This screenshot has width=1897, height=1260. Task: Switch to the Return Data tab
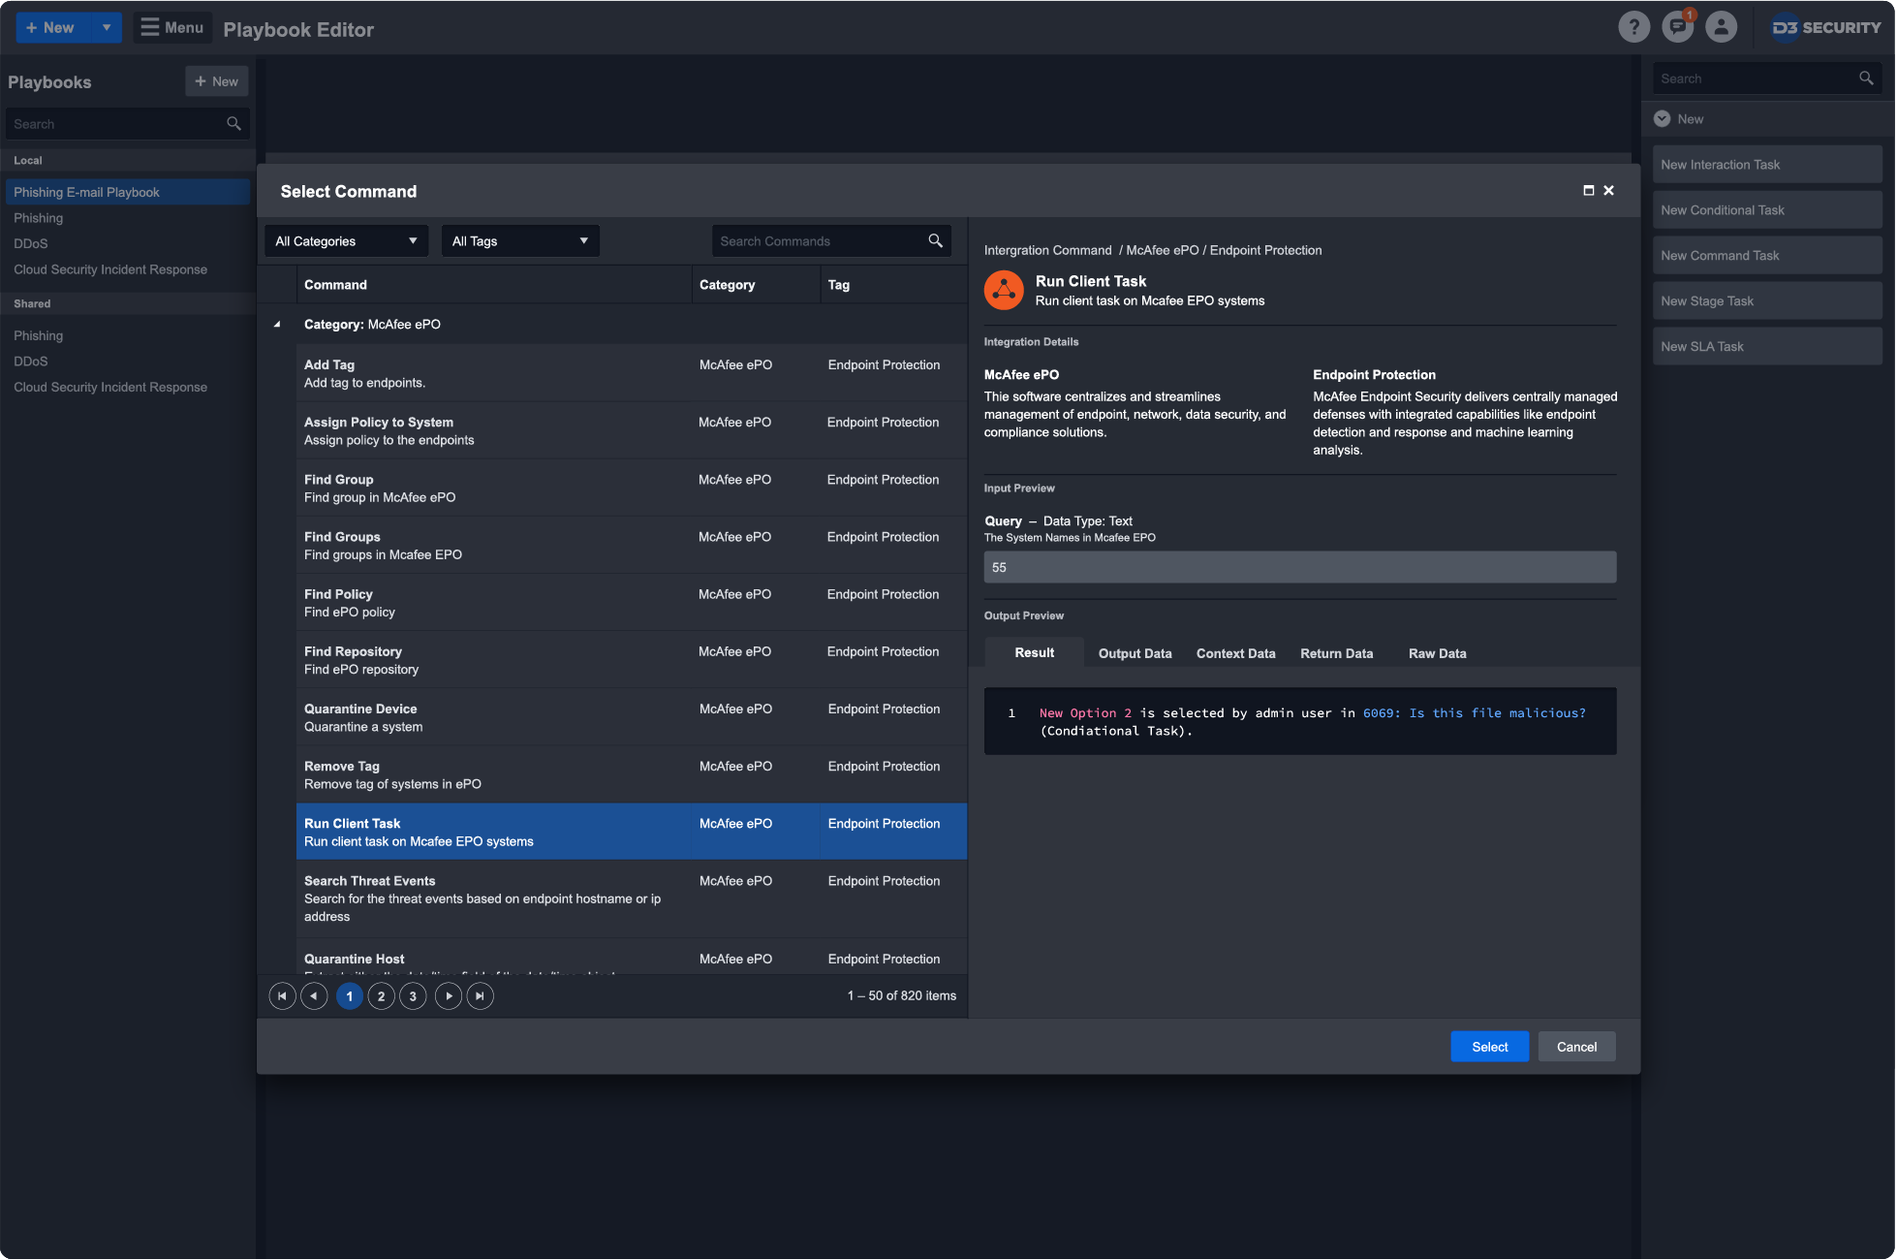coord(1336,653)
